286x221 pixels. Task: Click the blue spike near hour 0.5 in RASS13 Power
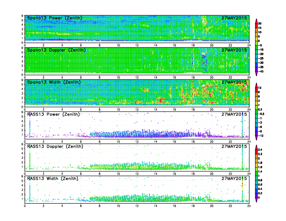30,127
